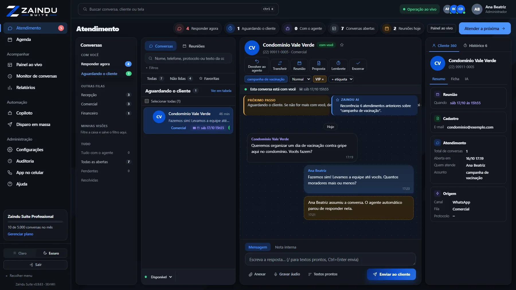
Task: Open App no celular
Action: [35, 173]
